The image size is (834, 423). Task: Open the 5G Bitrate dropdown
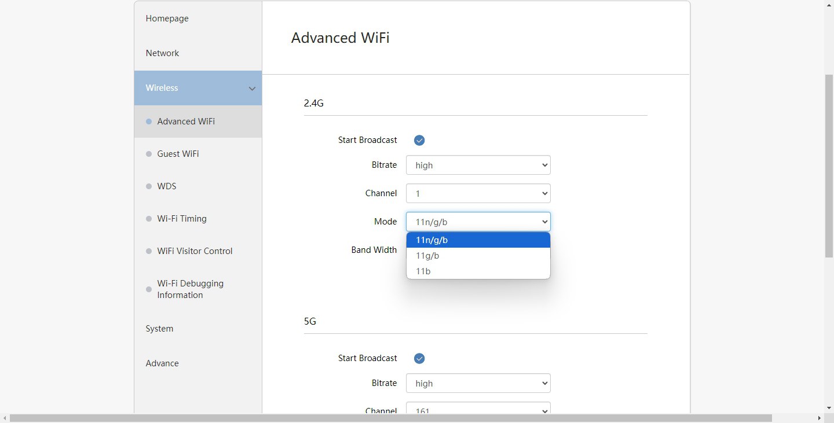[478, 383]
